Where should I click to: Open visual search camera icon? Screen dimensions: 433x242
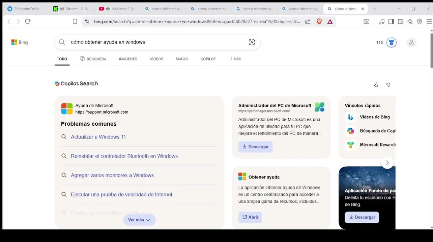point(252,42)
